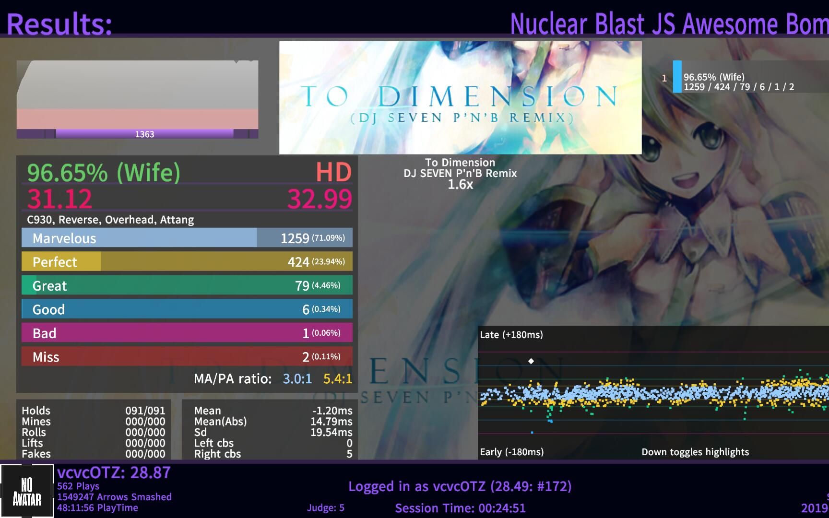The width and height of the screenshot is (829, 518).
Task: Click the 'Logged in as vcvcOTZ' status
Action: pyautogui.click(x=460, y=486)
